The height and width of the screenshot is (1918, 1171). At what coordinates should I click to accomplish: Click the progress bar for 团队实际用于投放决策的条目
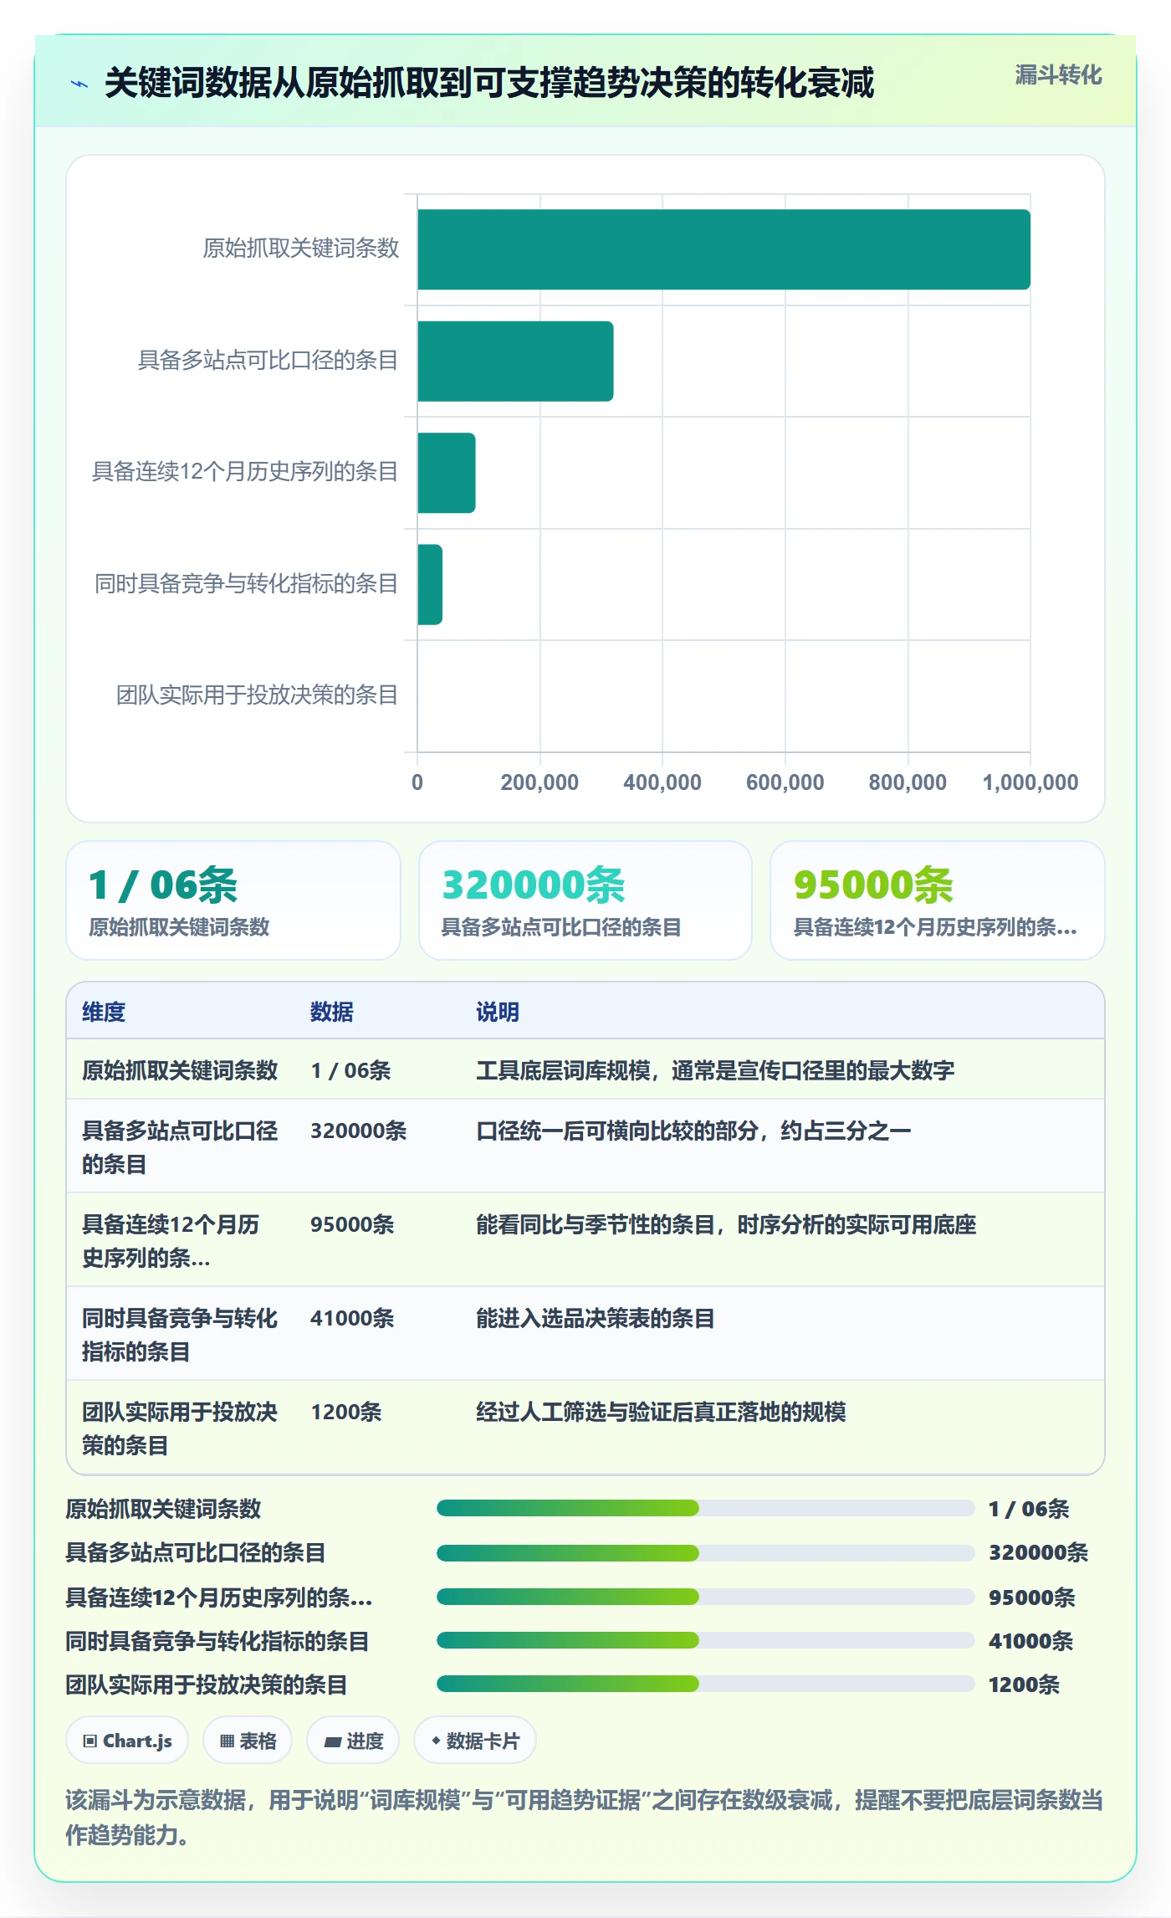[x=705, y=1684]
